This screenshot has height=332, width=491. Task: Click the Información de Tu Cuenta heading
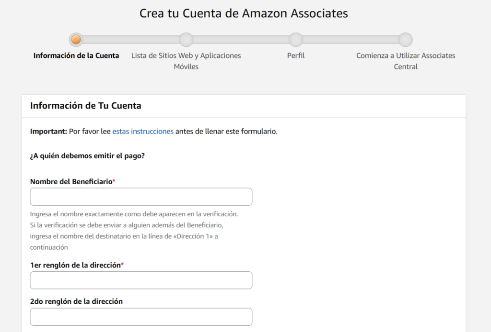(85, 106)
